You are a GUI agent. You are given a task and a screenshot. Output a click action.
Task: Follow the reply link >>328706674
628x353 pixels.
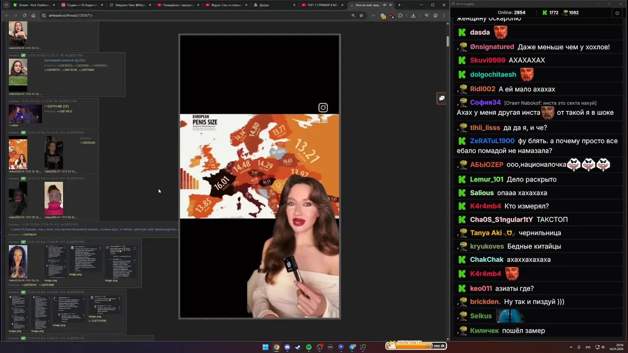coord(29,235)
